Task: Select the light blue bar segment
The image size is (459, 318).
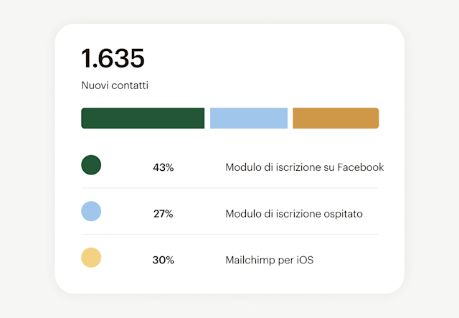Action: click(x=248, y=118)
